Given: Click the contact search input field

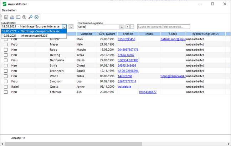Looking at the screenshot, I should click(x=163, y=27).
